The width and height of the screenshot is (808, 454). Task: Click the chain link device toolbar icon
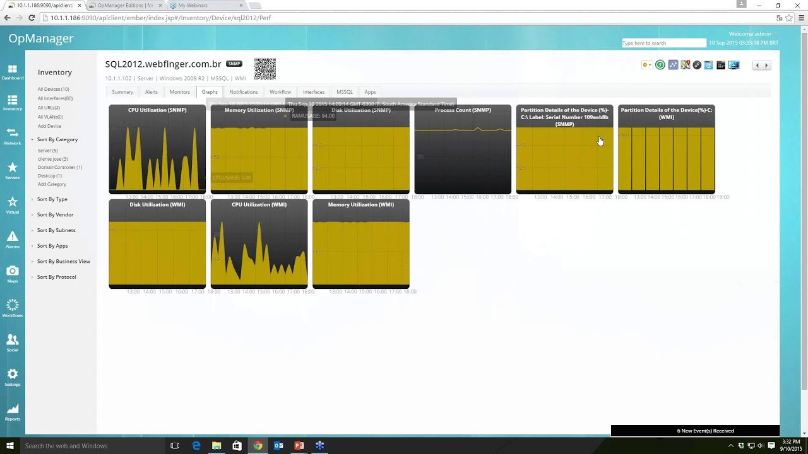click(x=697, y=65)
